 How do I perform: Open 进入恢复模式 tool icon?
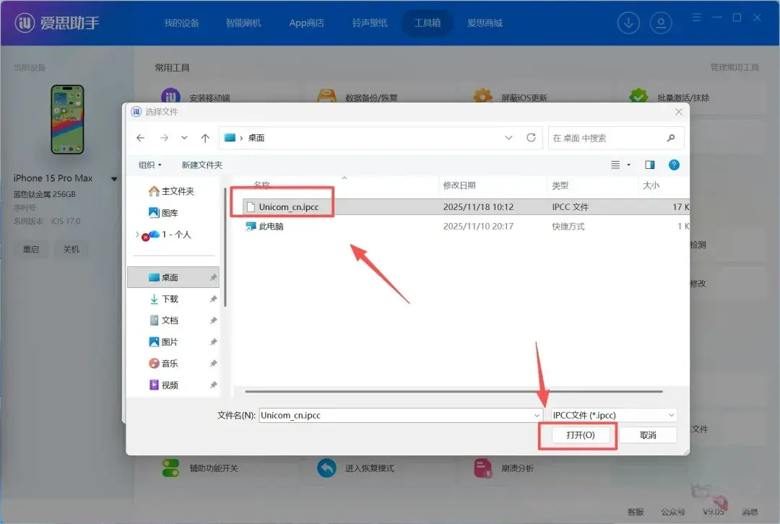pos(326,468)
